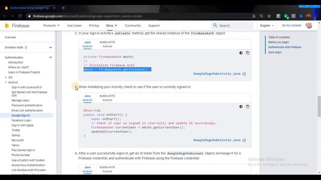Open first GoogleSignInActivity.java link
The image size is (321, 180).
coord(217,73)
